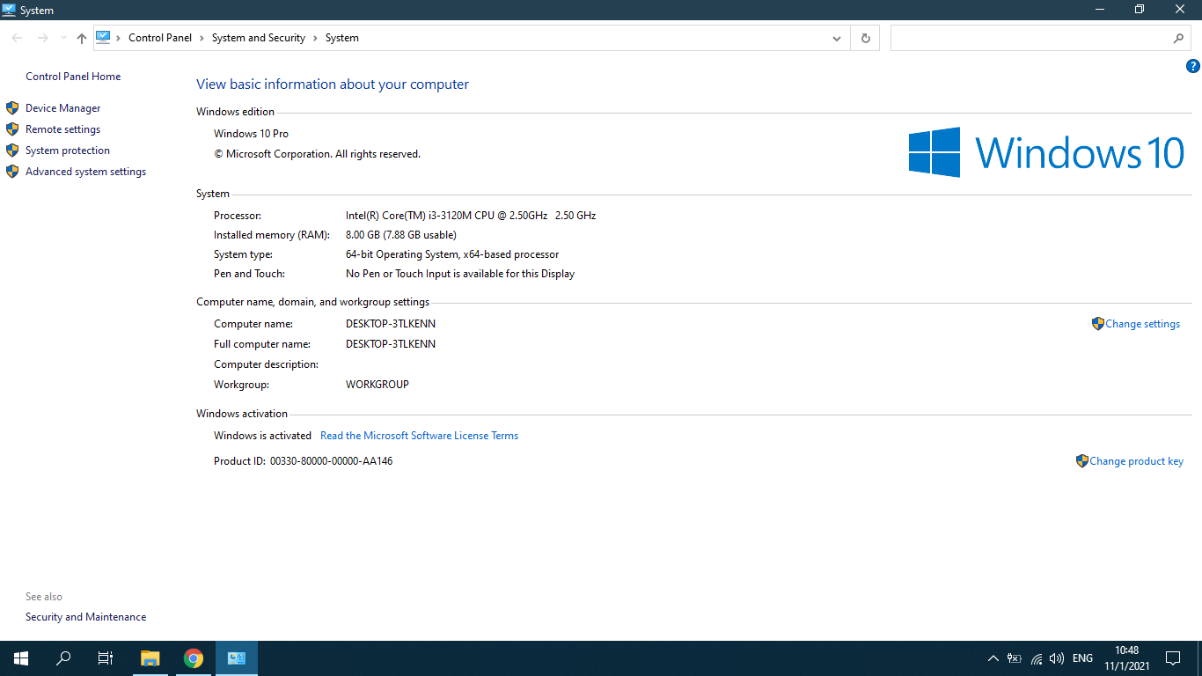The height and width of the screenshot is (676, 1202).
Task: Click the System window title bar icon
Action: pyautogui.click(x=10, y=10)
